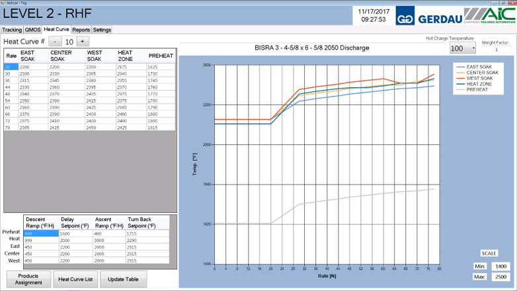Click PREHEAT legend entry
This screenshot has width=517, height=291.
(x=472, y=89)
